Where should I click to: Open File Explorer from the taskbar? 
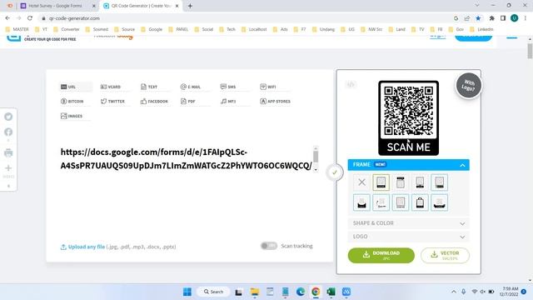pos(254,292)
